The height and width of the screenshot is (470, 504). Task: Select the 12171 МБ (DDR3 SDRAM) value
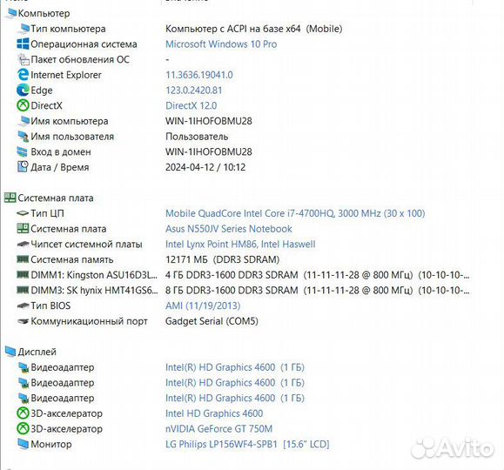(x=223, y=259)
